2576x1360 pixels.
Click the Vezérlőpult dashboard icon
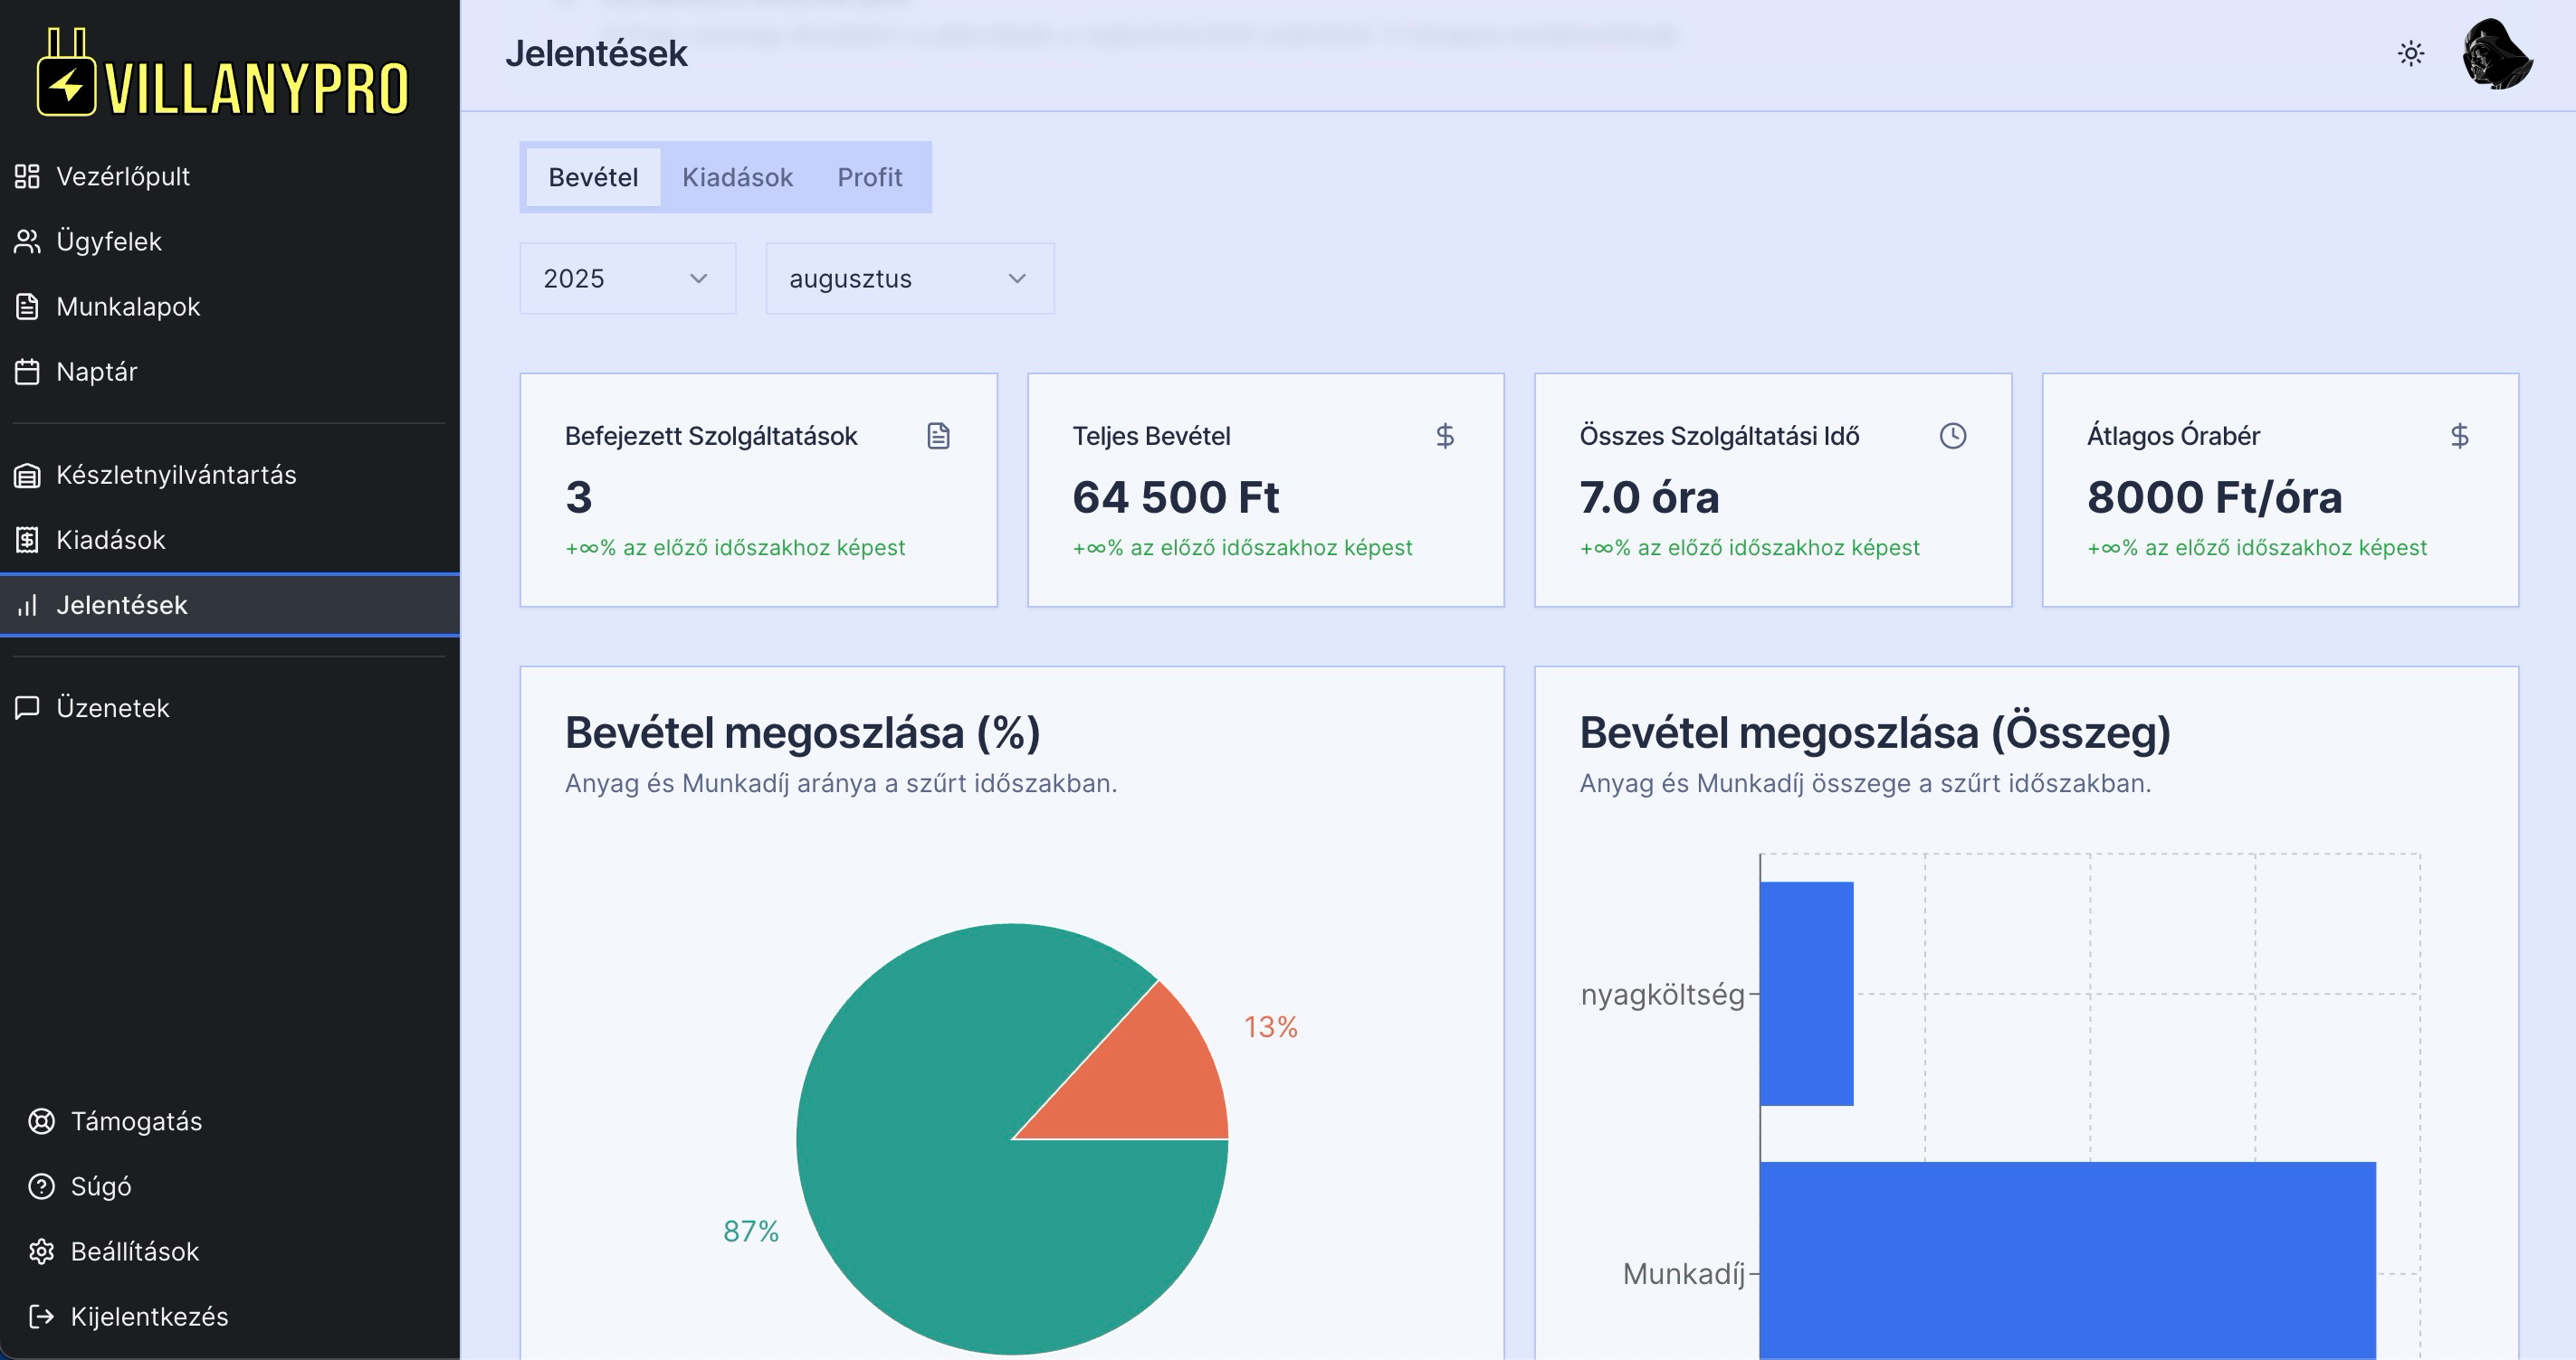point(27,177)
